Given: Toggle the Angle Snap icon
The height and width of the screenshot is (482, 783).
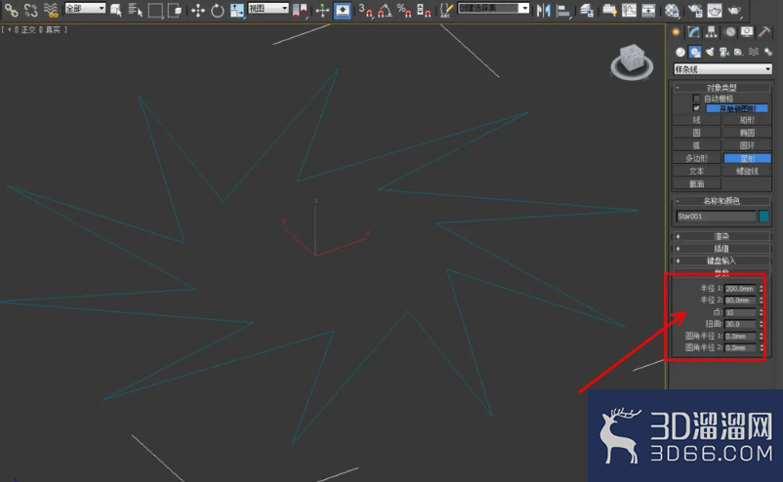Looking at the screenshot, I should pos(385,10).
